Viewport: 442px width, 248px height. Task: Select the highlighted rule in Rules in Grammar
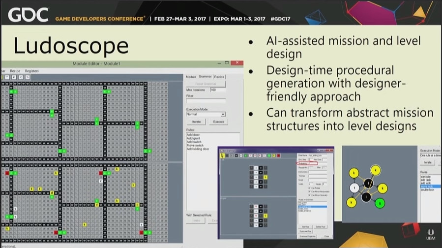click(x=313, y=207)
